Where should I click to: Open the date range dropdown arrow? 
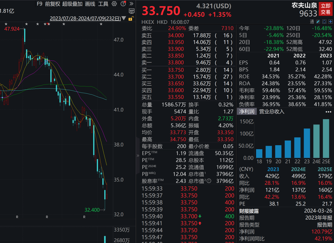click(x=125, y=19)
